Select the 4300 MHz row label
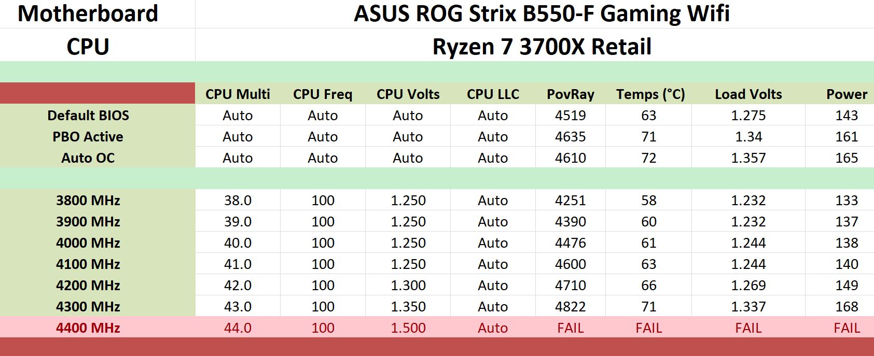Image resolution: width=874 pixels, height=356 pixels. tap(88, 307)
